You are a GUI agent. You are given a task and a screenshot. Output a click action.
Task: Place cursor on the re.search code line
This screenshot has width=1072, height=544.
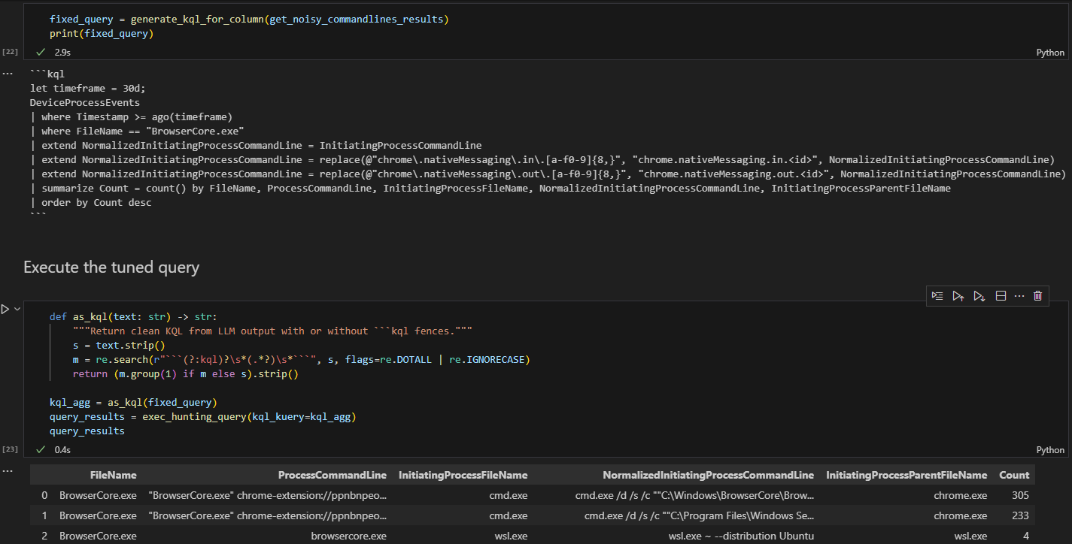pos(302,359)
